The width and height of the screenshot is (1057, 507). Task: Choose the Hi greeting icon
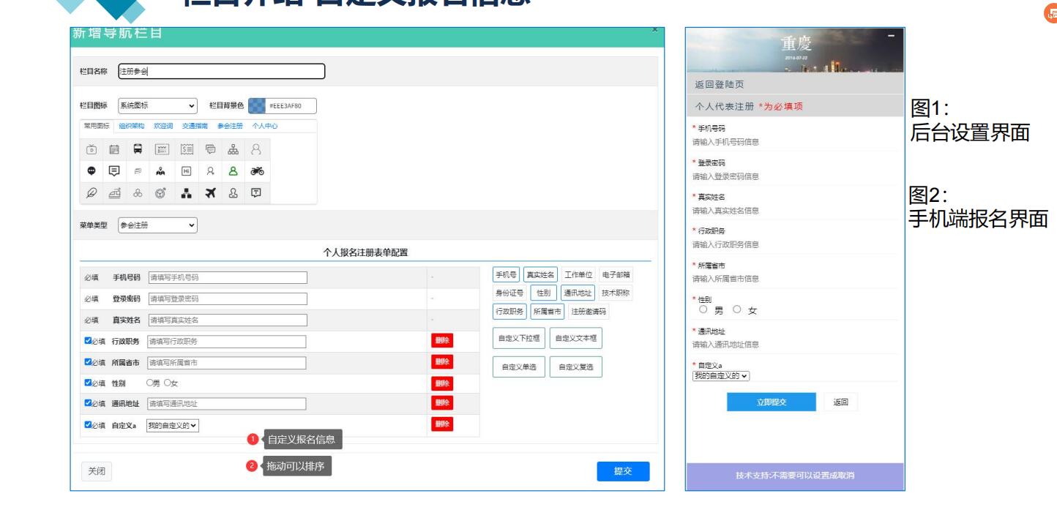[186, 171]
